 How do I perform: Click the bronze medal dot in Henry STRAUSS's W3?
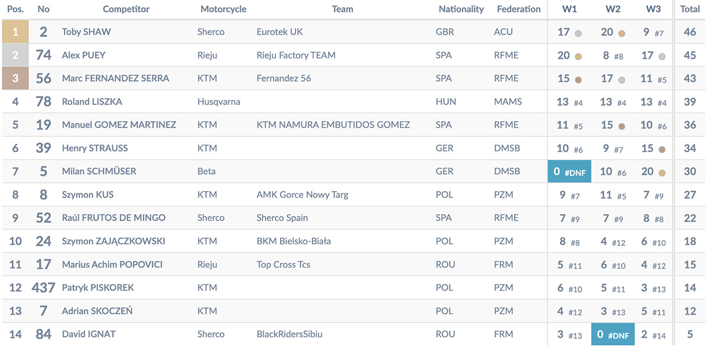pos(662,150)
